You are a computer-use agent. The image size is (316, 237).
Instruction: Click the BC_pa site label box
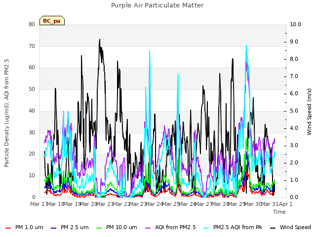coord(52,21)
